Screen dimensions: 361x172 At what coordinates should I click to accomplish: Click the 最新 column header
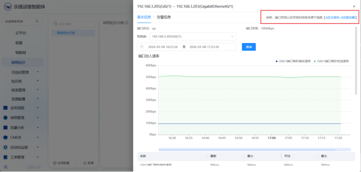tap(213, 156)
